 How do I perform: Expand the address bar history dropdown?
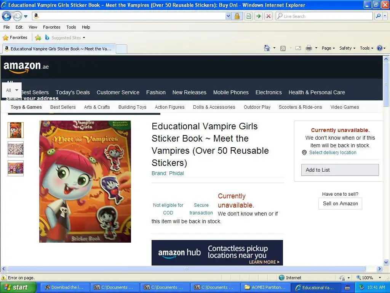pyautogui.click(x=228, y=16)
